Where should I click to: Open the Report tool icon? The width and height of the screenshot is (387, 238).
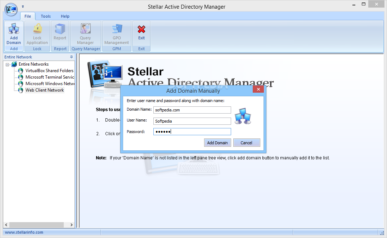60,29
